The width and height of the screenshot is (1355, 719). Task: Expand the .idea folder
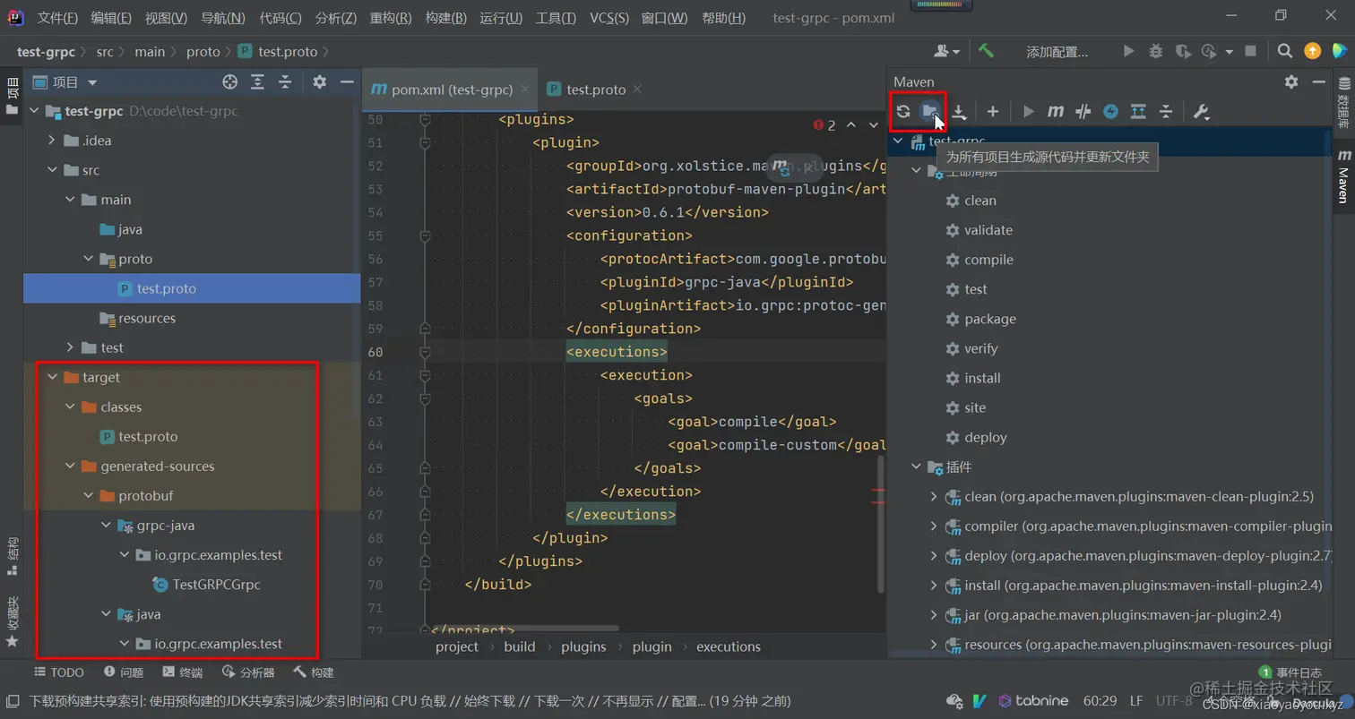tap(52, 141)
